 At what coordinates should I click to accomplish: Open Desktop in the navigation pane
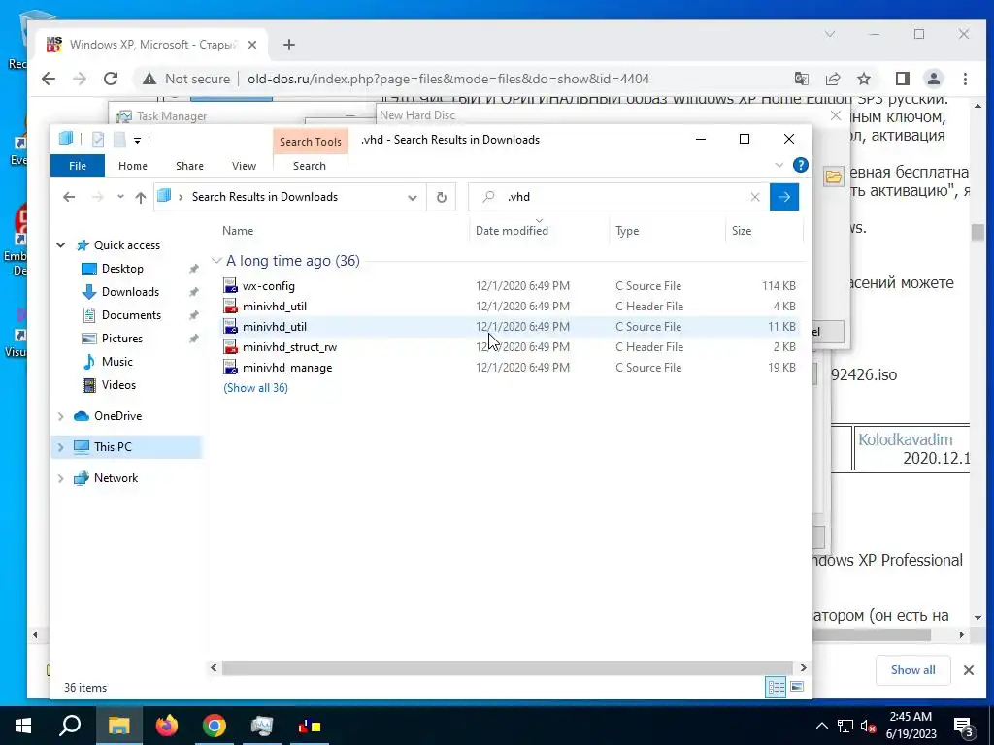click(122, 269)
